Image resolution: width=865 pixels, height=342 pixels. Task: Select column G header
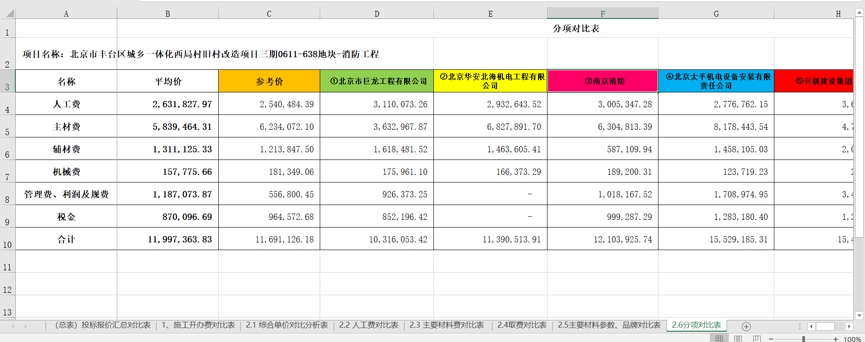pyautogui.click(x=716, y=14)
